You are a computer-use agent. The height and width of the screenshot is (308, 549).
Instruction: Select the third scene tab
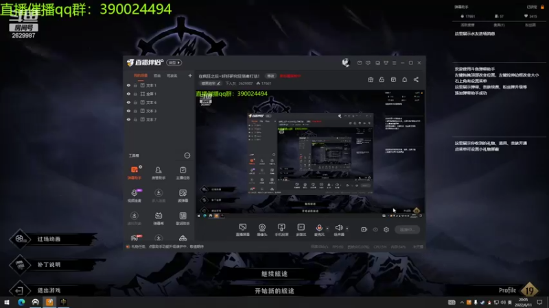(x=172, y=75)
